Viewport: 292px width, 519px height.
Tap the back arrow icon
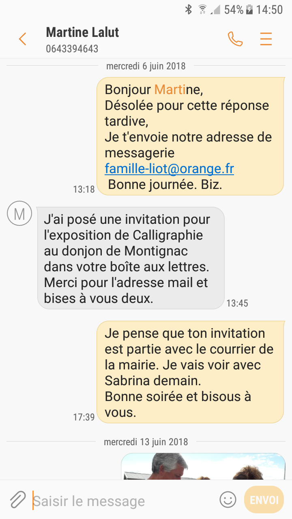[x=22, y=39]
